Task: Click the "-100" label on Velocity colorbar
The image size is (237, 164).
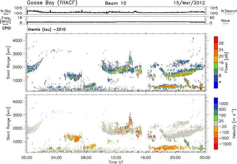Action: point(224,132)
